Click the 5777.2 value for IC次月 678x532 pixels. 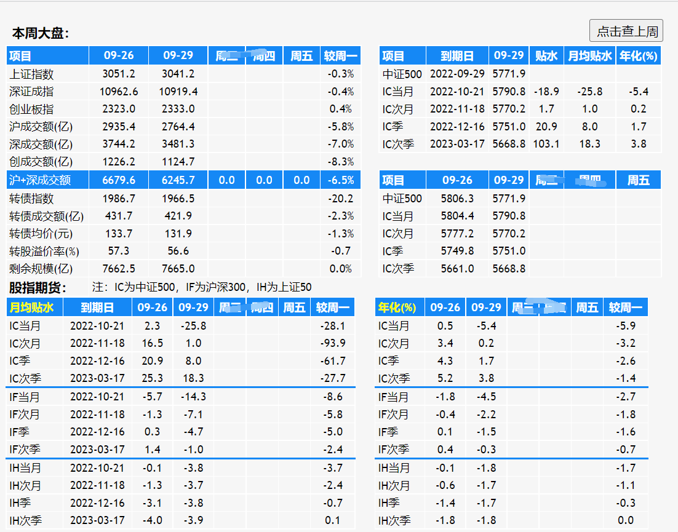pos(457,234)
